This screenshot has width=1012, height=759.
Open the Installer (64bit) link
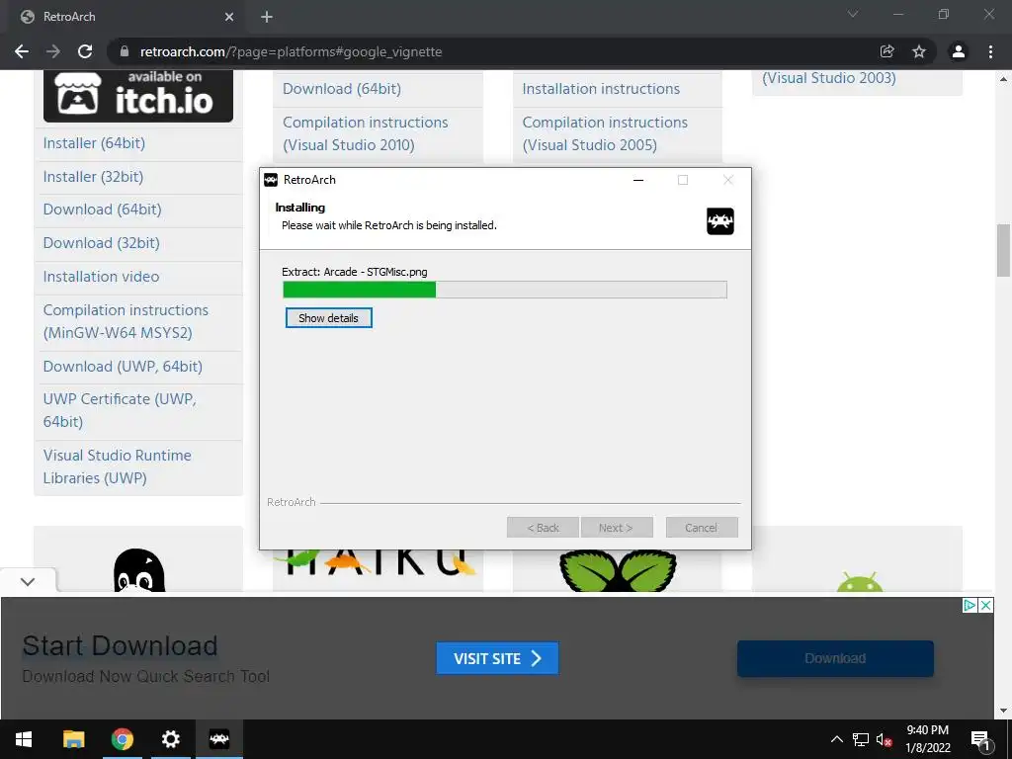[x=94, y=143]
